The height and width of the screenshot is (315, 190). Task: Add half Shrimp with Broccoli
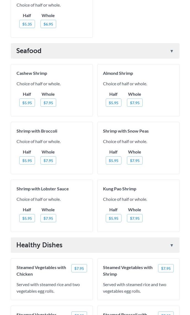pyautogui.click(x=27, y=160)
